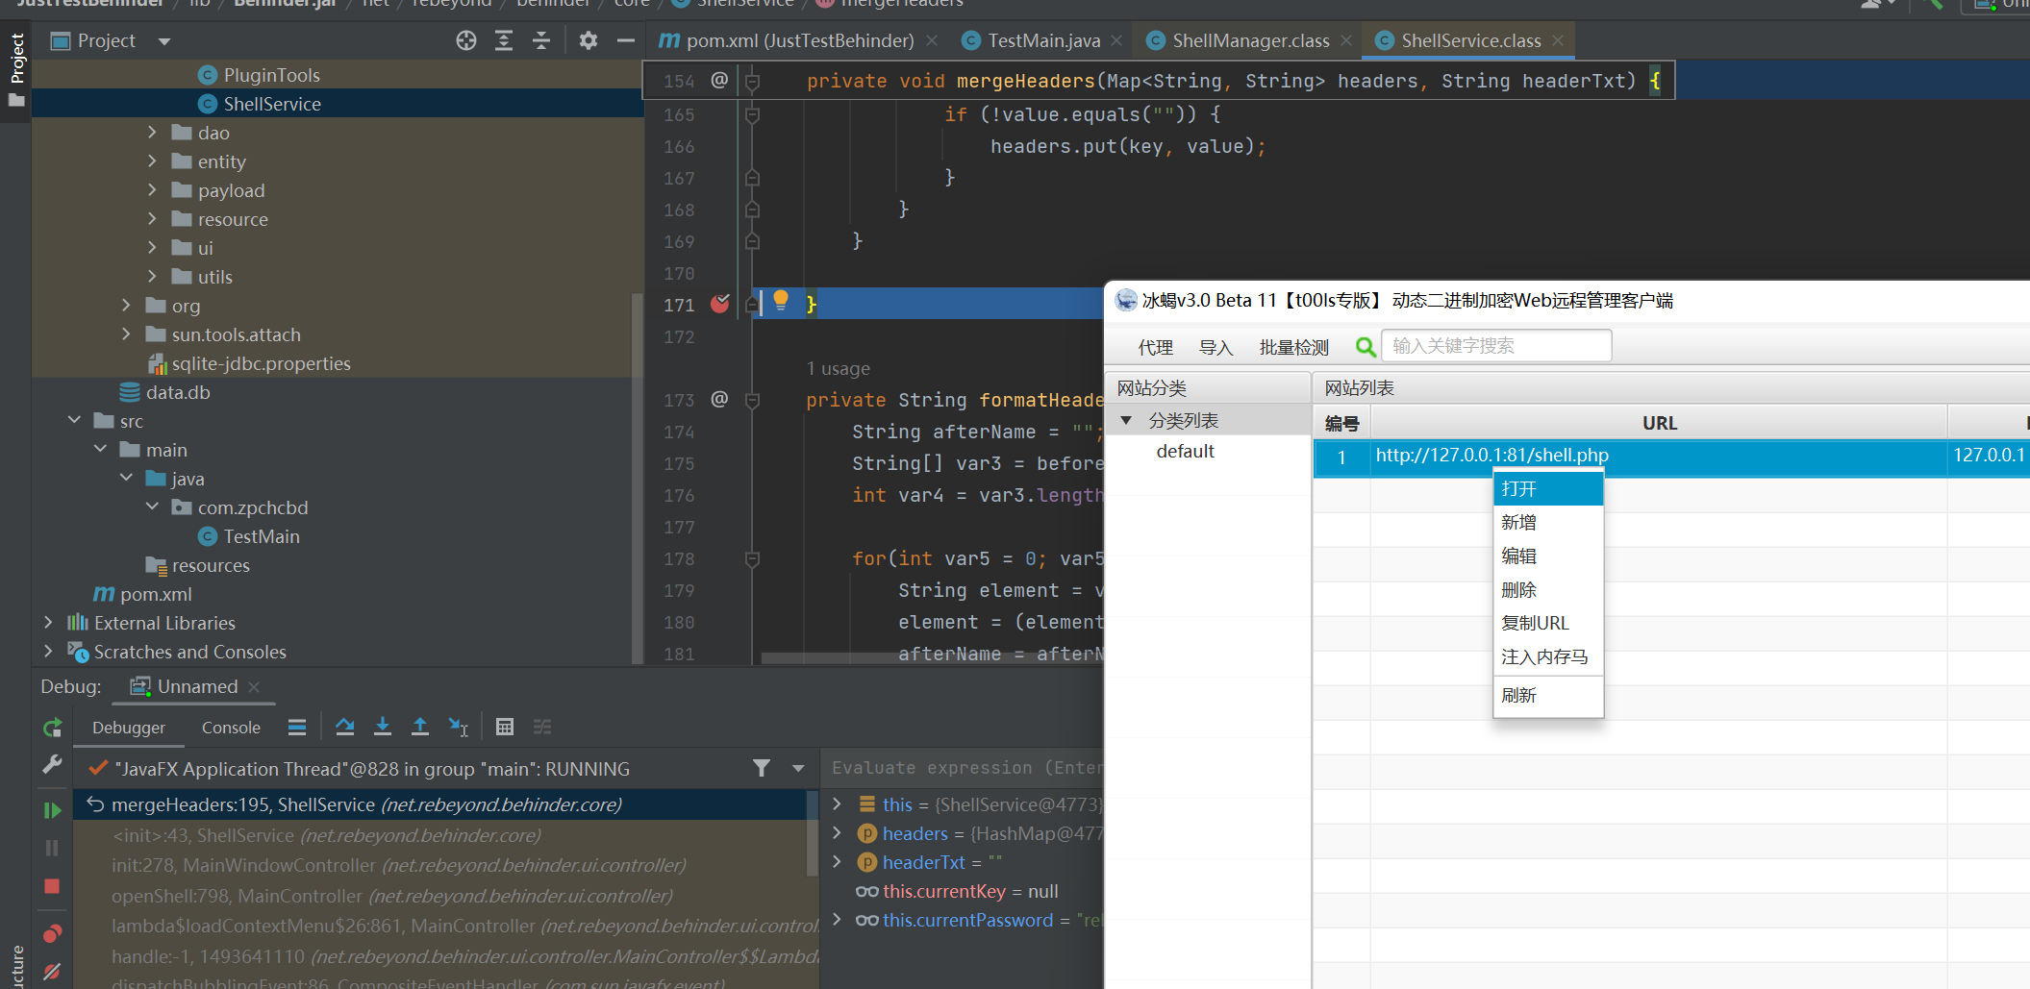Image resolution: width=2030 pixels, height=989 pixels.
Task: Select the default category in Behinder
Action: (1185, 451)
